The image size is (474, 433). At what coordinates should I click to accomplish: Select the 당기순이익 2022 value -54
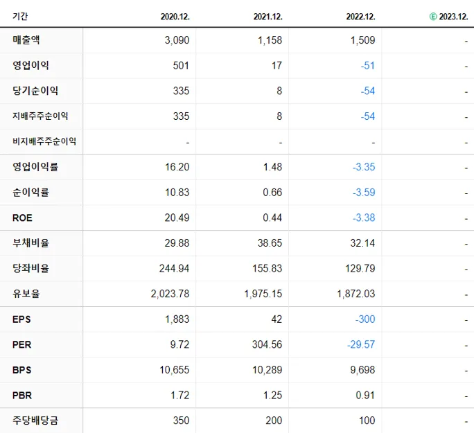coord(367,91)
